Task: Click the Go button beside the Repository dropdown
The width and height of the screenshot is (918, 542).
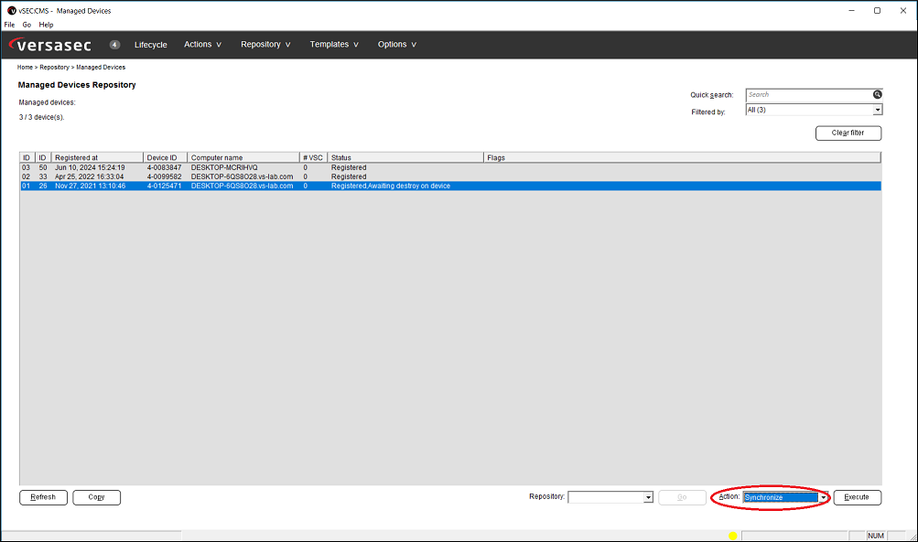Action: coord(682,497)
